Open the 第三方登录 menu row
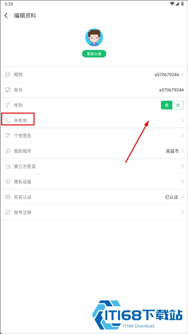188x334 pixels. [94, 166]
